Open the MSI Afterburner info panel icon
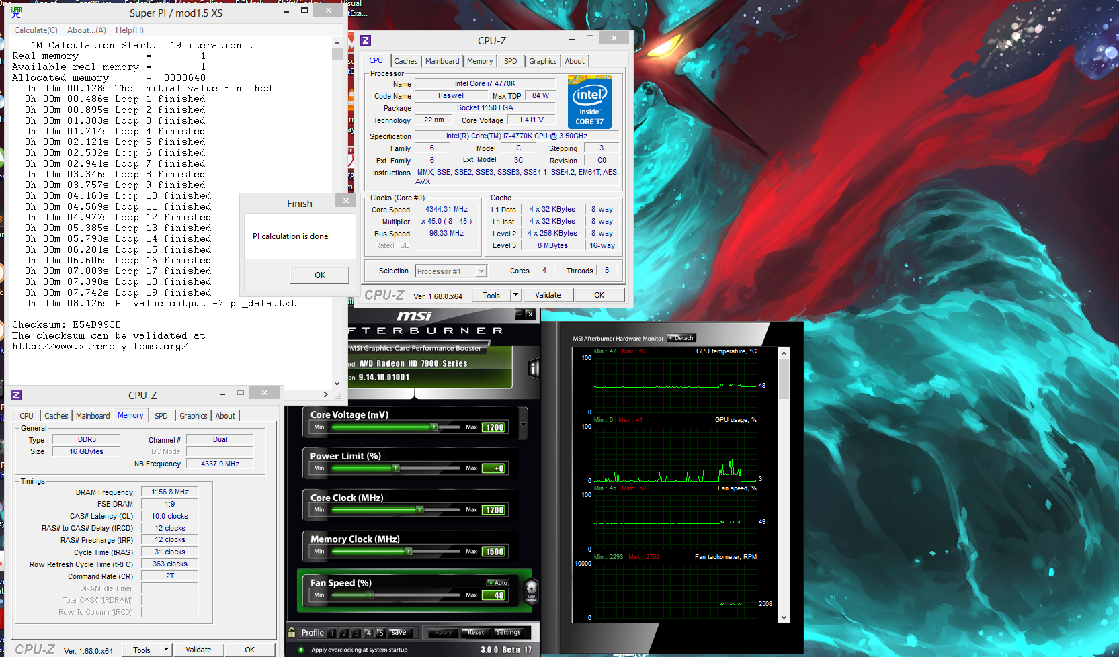 pos(534,368)
